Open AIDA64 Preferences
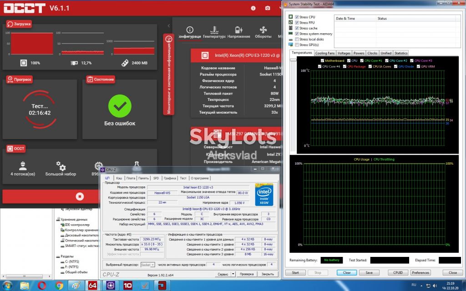Image resolution: width=466 pixels, height=291 pixels. pyautogui.click(x=420, y=273)
